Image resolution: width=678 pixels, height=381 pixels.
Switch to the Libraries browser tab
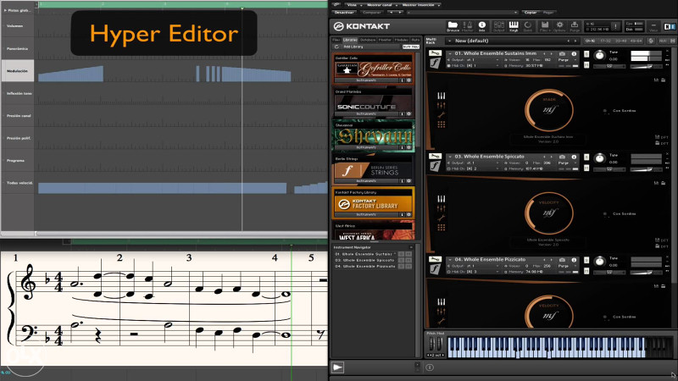[x=350, y=40]
